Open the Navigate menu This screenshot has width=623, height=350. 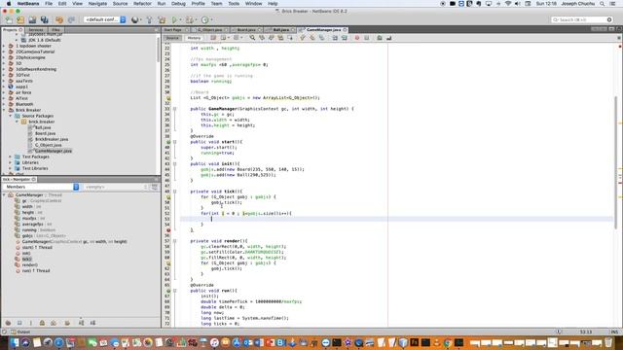point(97,4)
